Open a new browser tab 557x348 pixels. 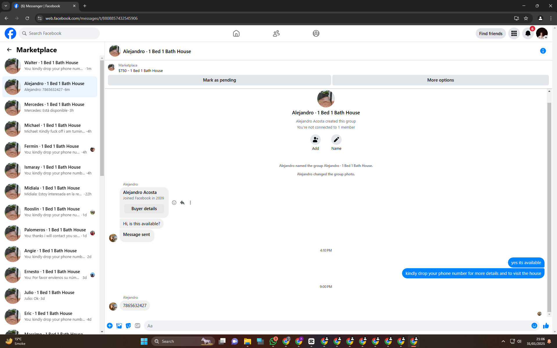click(x=85, y=6)
